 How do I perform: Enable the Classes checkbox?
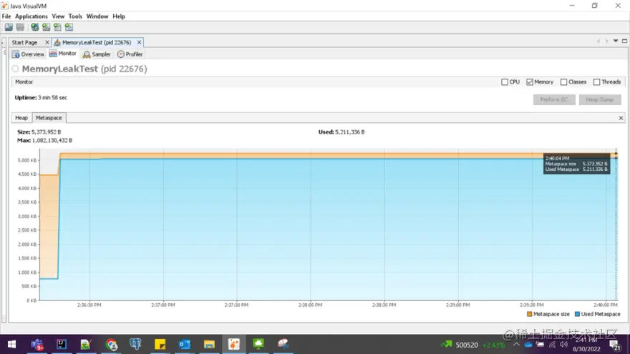pyautogui.click(x=563, y=82)
